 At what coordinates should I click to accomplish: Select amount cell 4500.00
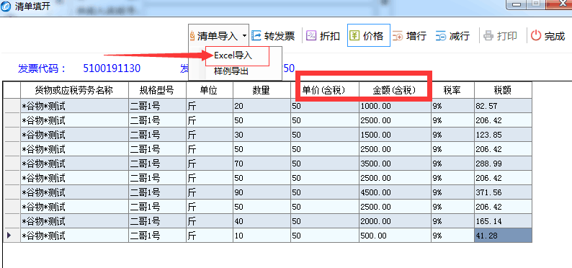[x=395, y=192]
